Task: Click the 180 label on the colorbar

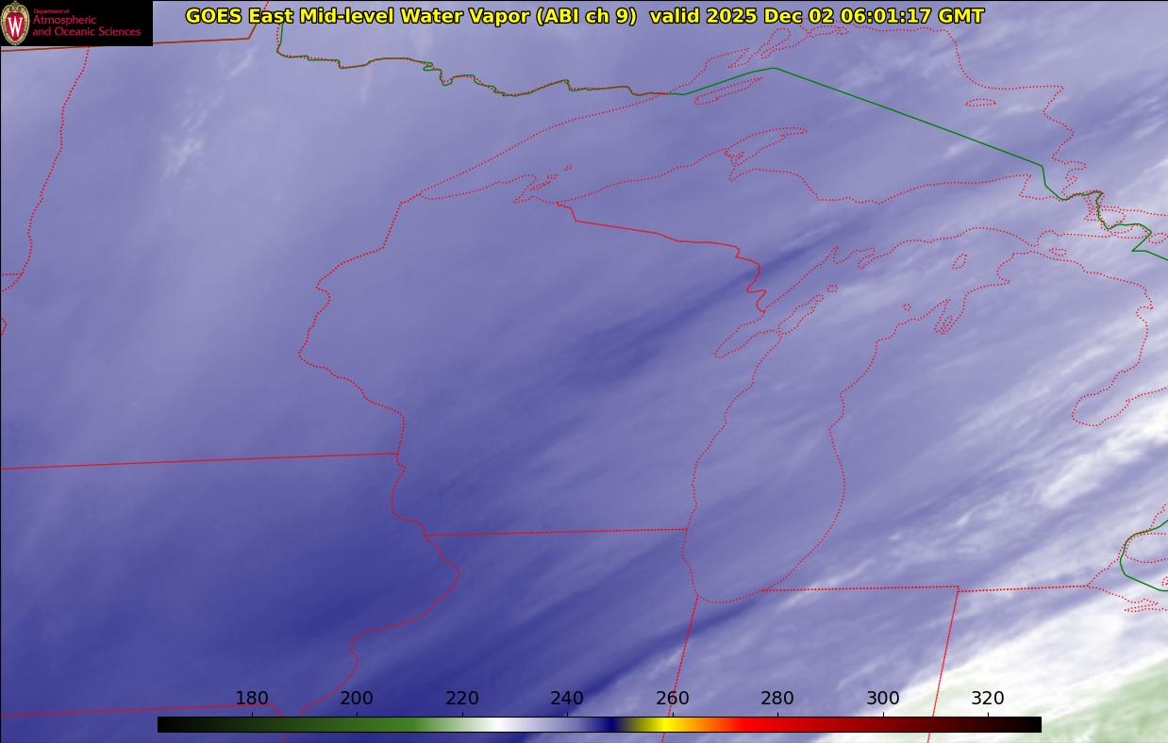Action: (x=251, y=699)
